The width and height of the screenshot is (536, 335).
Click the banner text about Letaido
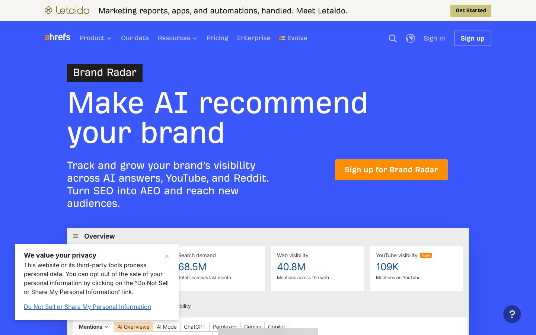click(x=223, y=11)
